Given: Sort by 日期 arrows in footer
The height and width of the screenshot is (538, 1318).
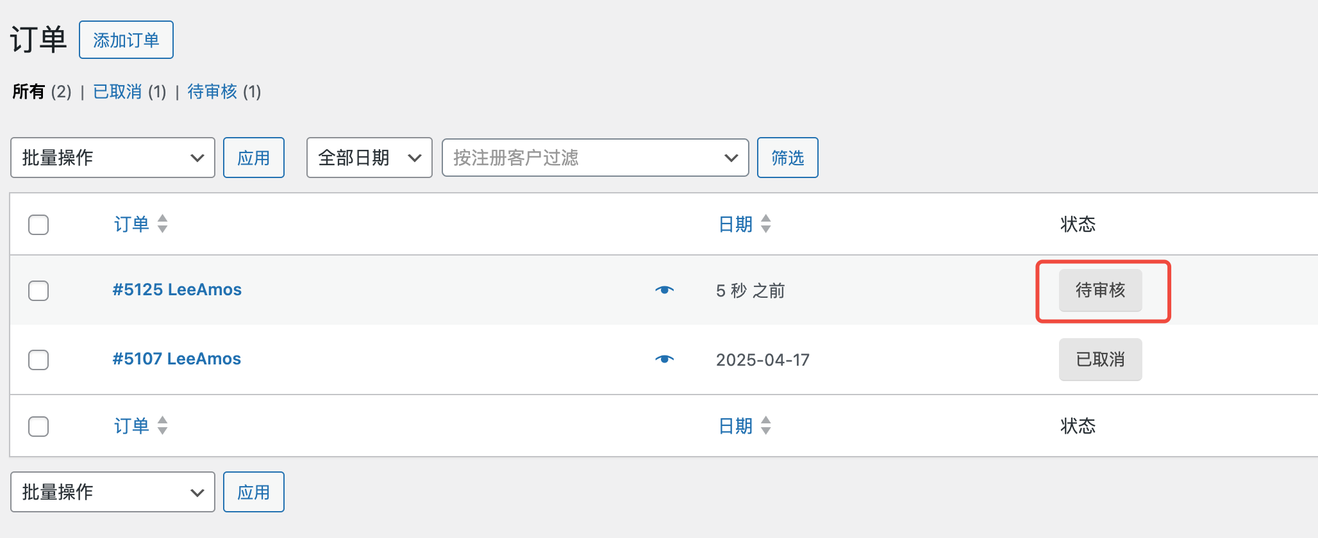Looking at the screenshot, I should 765,426.
